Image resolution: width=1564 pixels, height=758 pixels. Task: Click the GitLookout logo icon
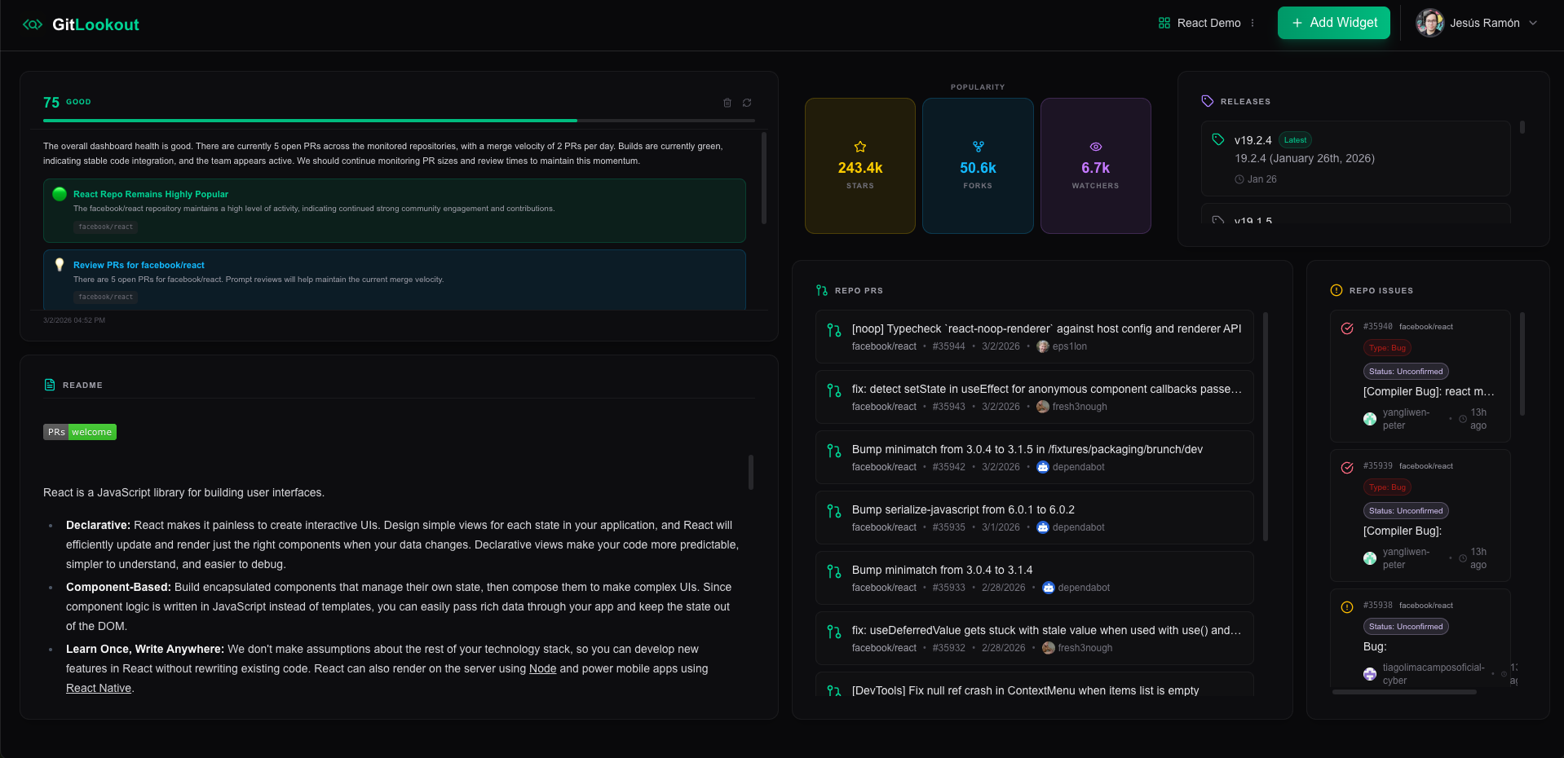(x=33, y=24)
